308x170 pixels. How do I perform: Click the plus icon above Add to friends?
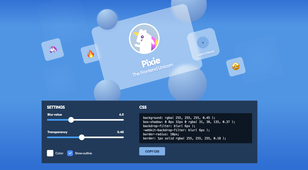point(203,42)
